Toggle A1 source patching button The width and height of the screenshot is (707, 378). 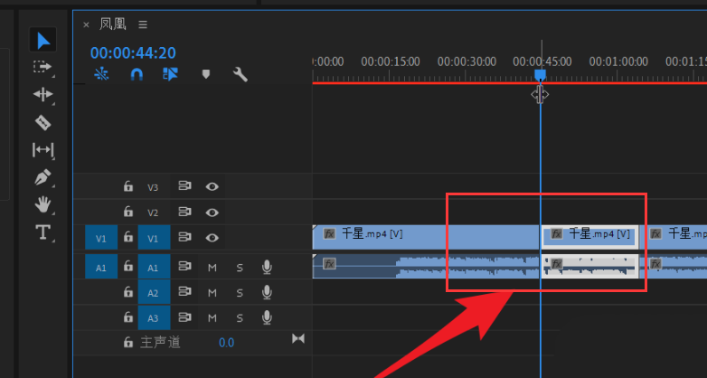101,267
